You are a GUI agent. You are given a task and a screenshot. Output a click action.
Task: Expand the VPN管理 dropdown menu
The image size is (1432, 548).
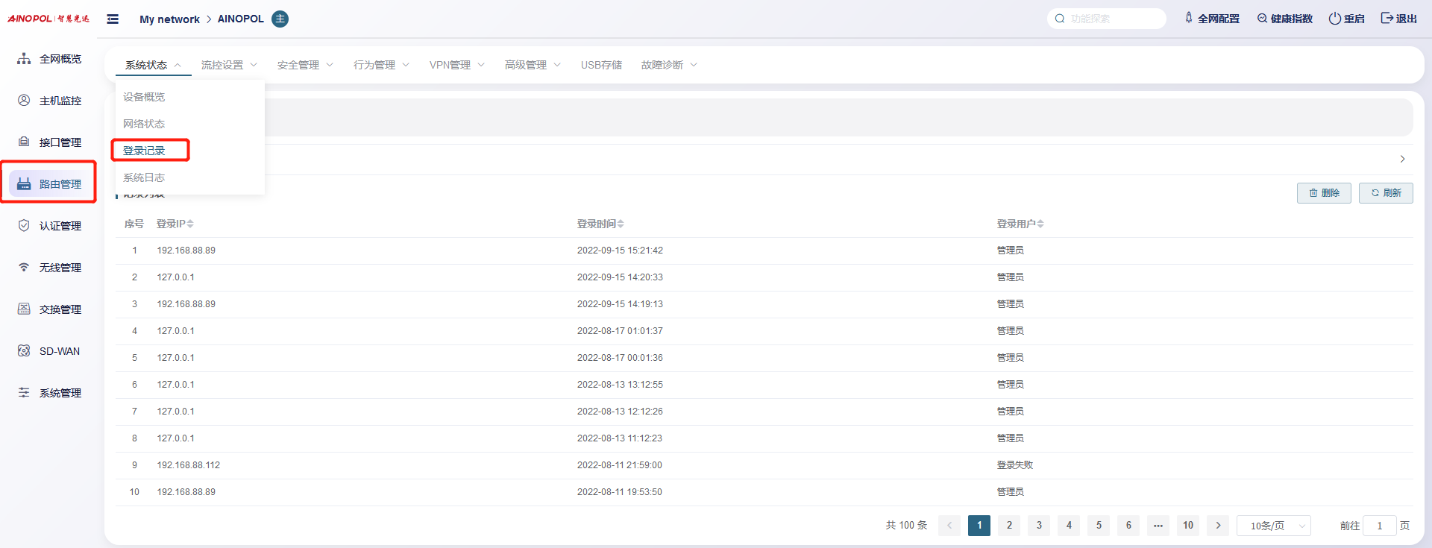point(456,65)
